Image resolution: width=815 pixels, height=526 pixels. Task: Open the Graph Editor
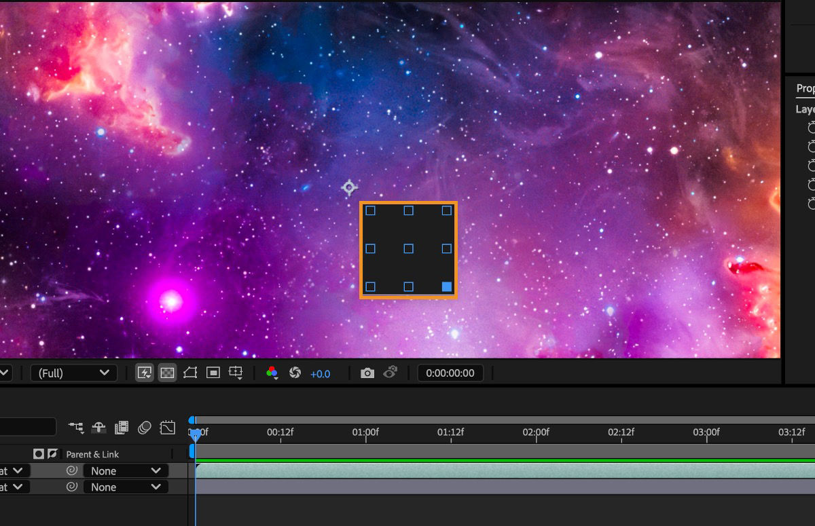coord(166,428)
